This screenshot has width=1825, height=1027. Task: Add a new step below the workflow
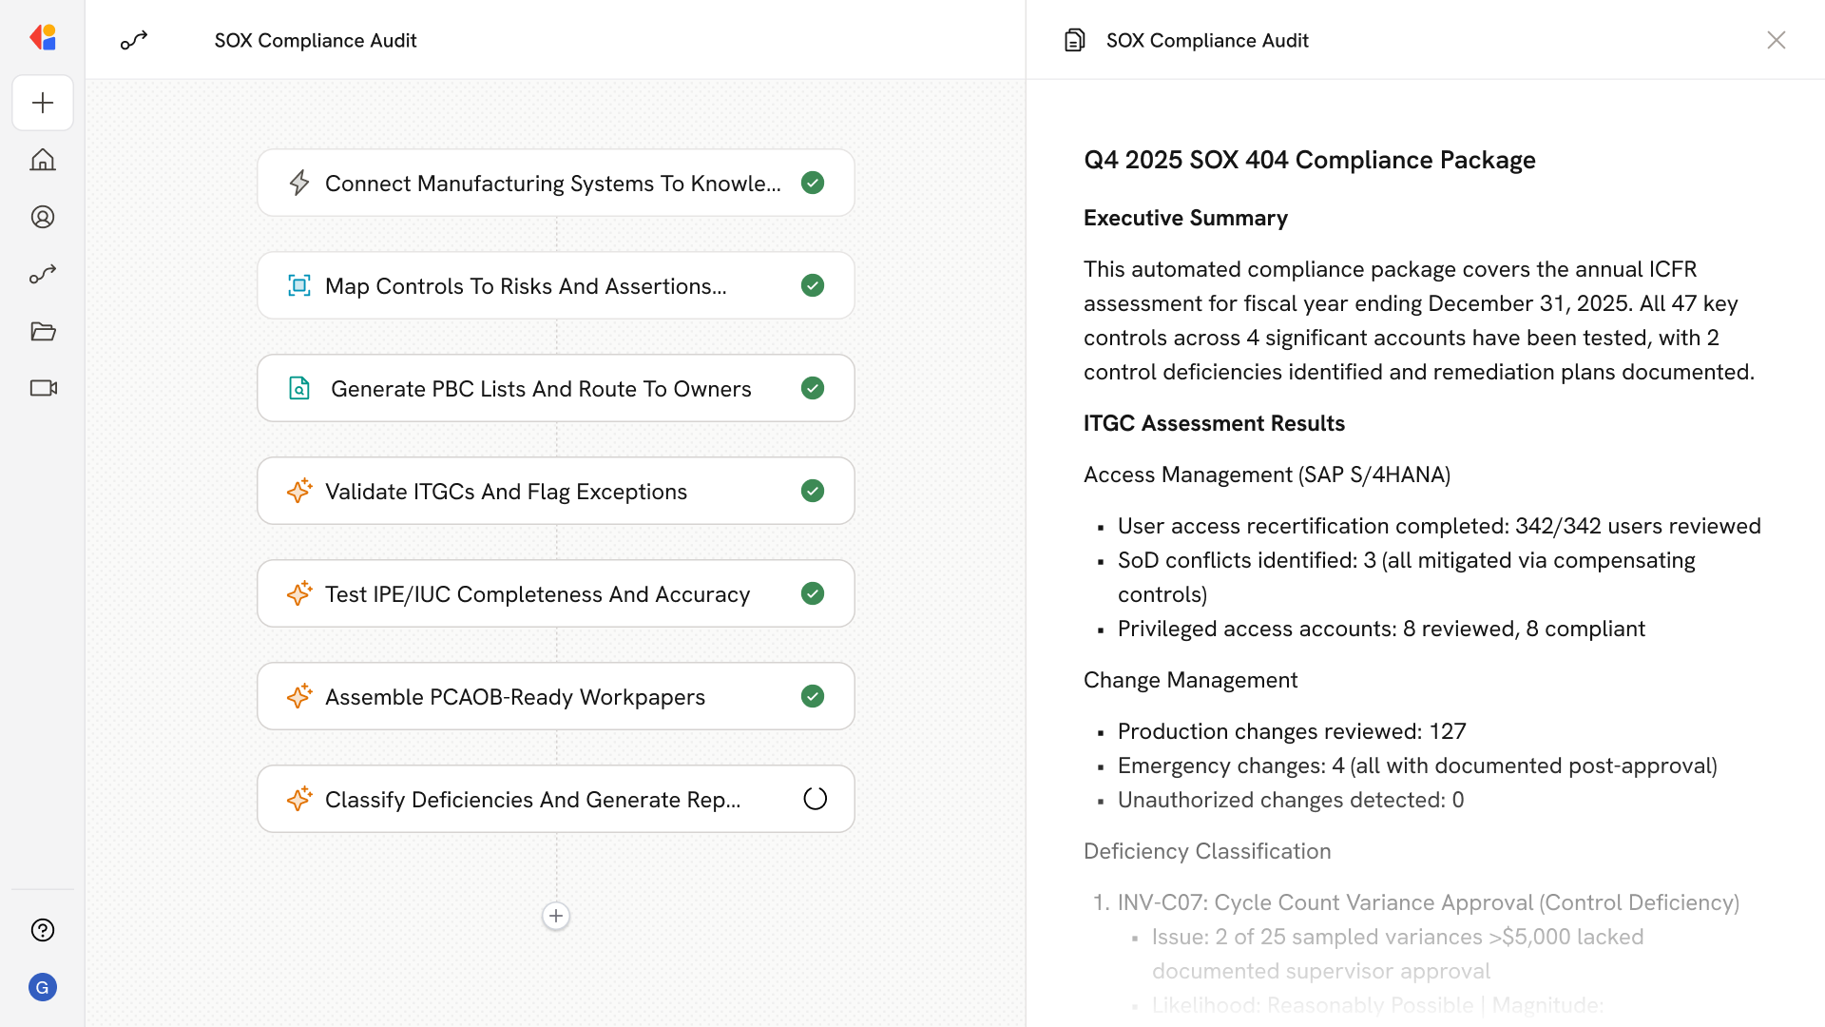point(556,916)
